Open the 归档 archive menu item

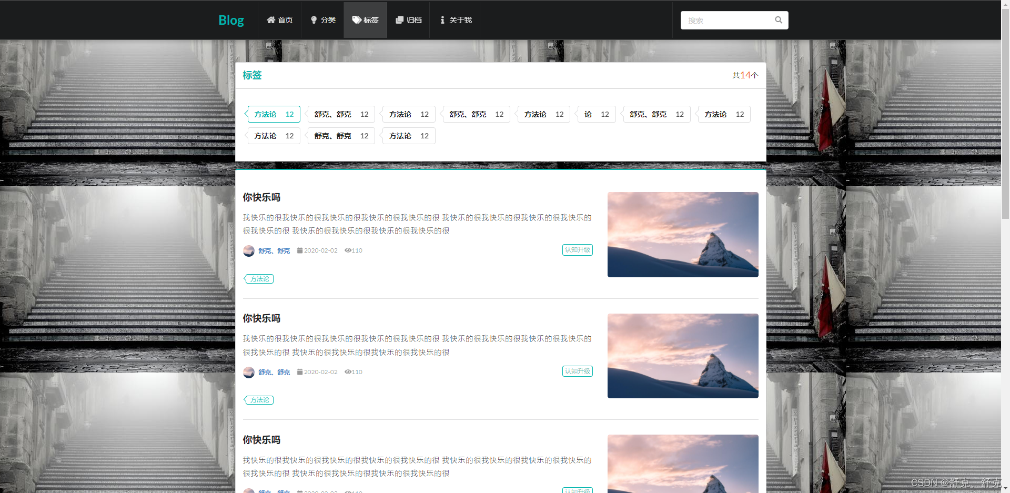(408, 20)
